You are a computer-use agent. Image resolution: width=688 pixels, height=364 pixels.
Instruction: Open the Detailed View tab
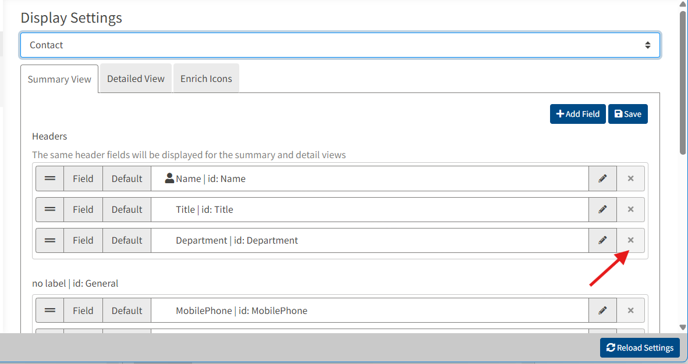tap(136, 78)
